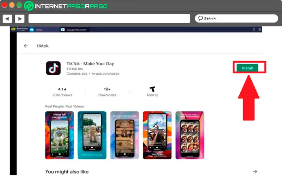The image size is (282, 176).
Task: Click the orange minimize window button
Action: [x=12, y=5]
